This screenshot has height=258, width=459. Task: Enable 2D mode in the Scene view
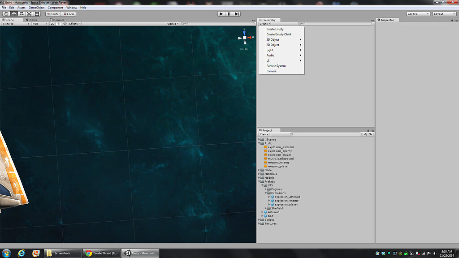click(x=52, y=24)
